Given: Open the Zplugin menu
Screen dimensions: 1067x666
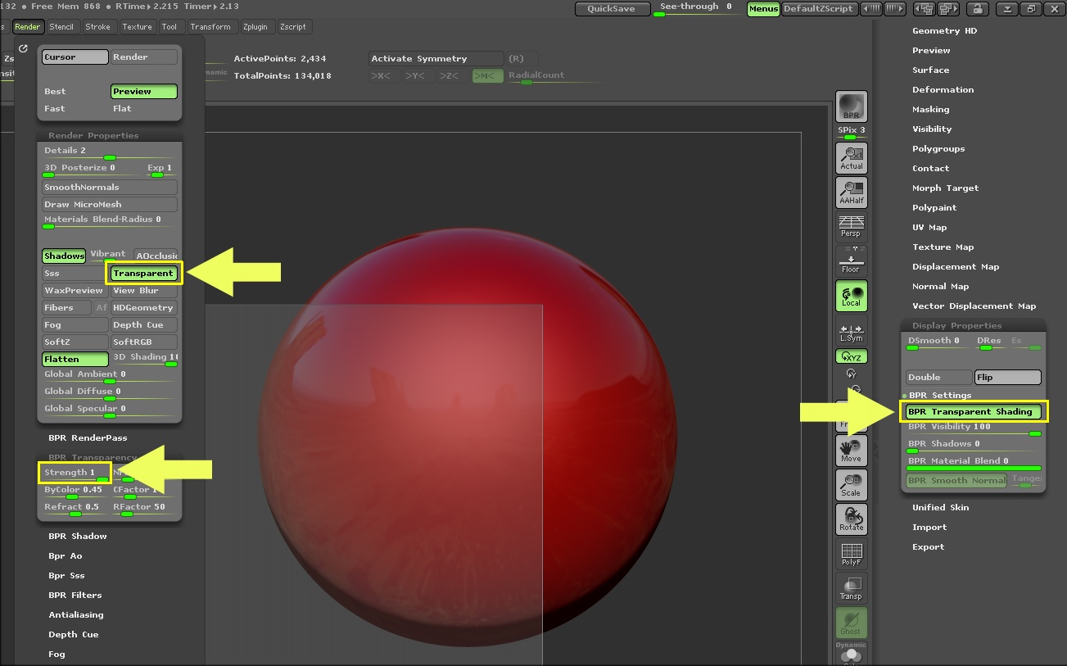Looking at the screenshot, I should (256, 26).
